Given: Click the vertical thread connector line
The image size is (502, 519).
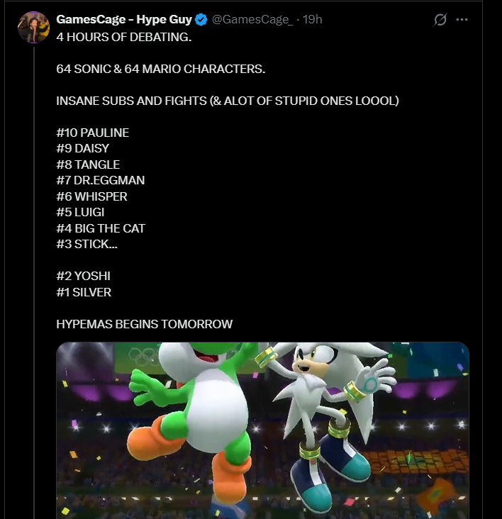Looking at the screenshot, I should [34, 281].
